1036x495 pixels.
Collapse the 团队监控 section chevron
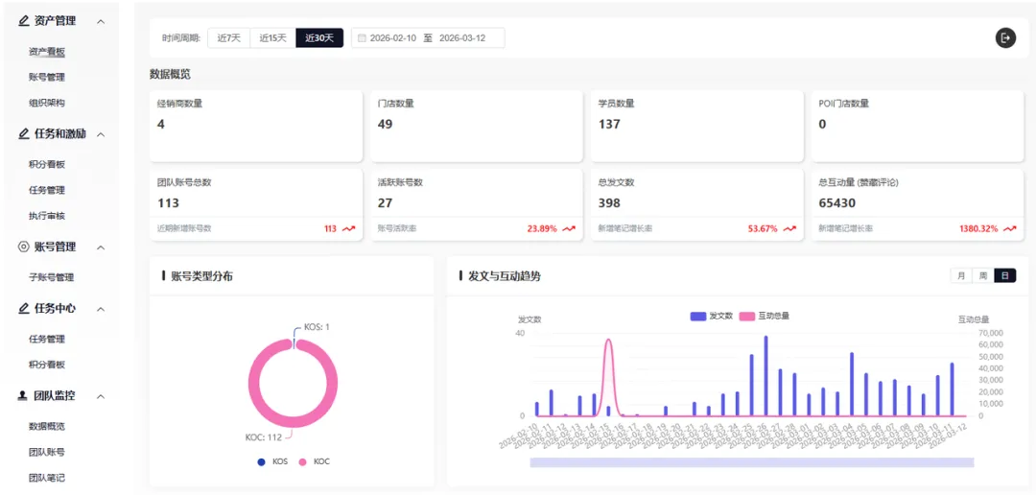(x=101, y=397)
